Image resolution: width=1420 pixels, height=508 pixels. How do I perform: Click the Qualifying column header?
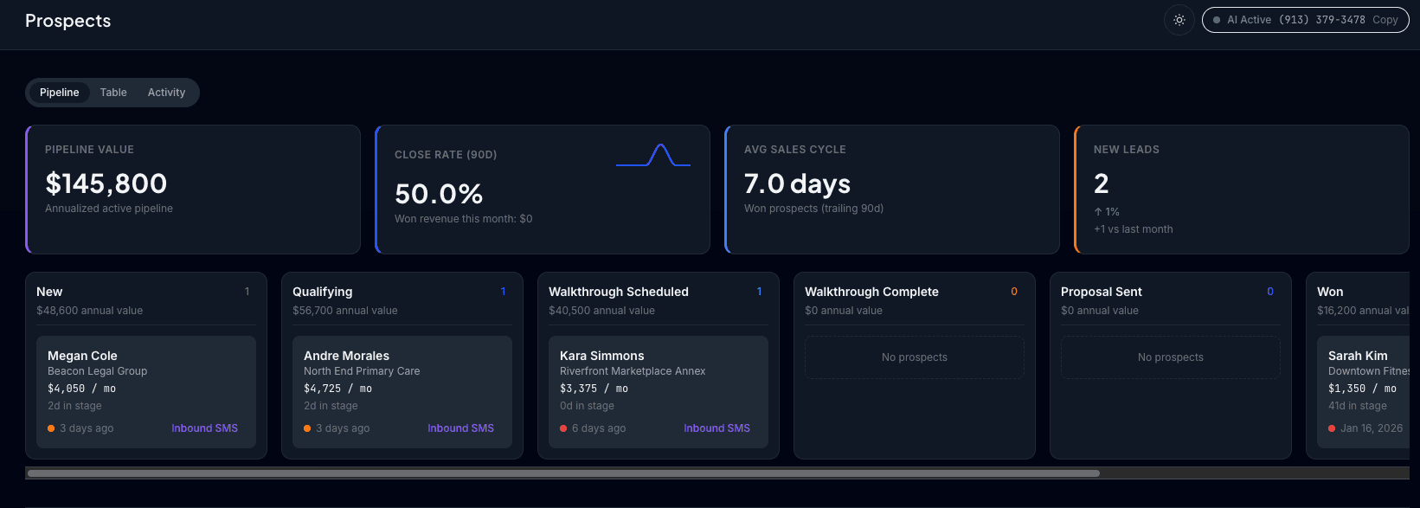(x=322, y=292)
